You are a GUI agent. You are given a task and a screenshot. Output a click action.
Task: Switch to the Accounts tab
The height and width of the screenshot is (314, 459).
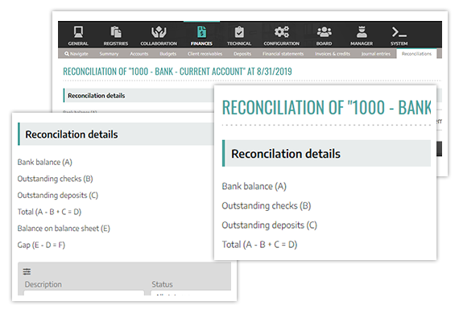click(139, 54)
